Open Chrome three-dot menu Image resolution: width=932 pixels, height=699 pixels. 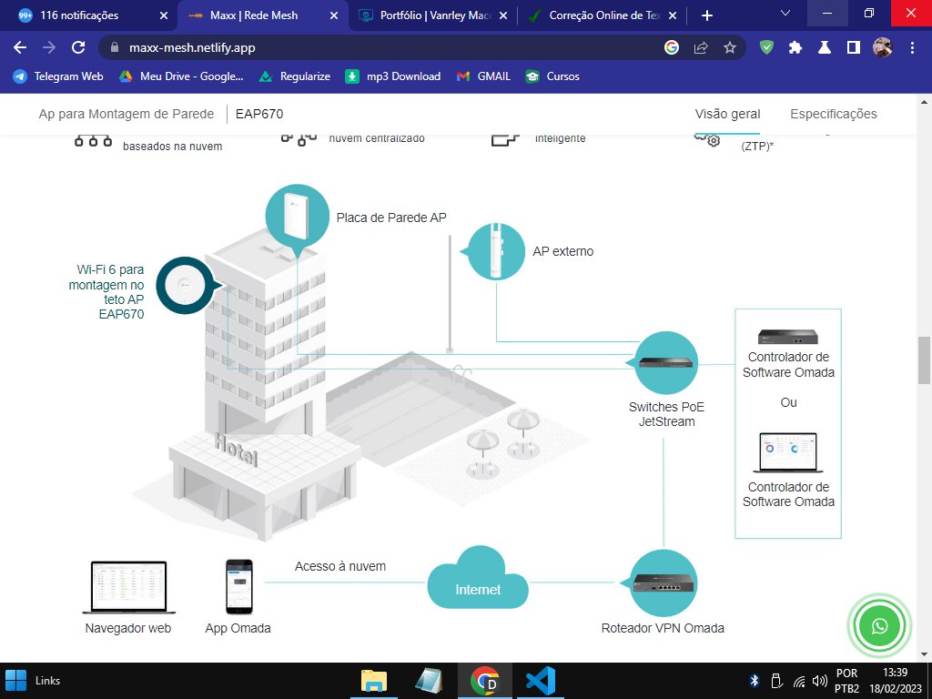click(912, 47)
